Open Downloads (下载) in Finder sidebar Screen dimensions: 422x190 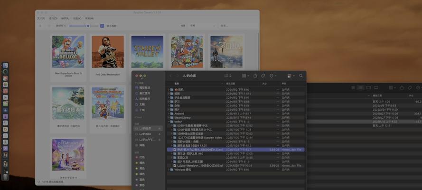pyautogui.click(x=142, y=109)
